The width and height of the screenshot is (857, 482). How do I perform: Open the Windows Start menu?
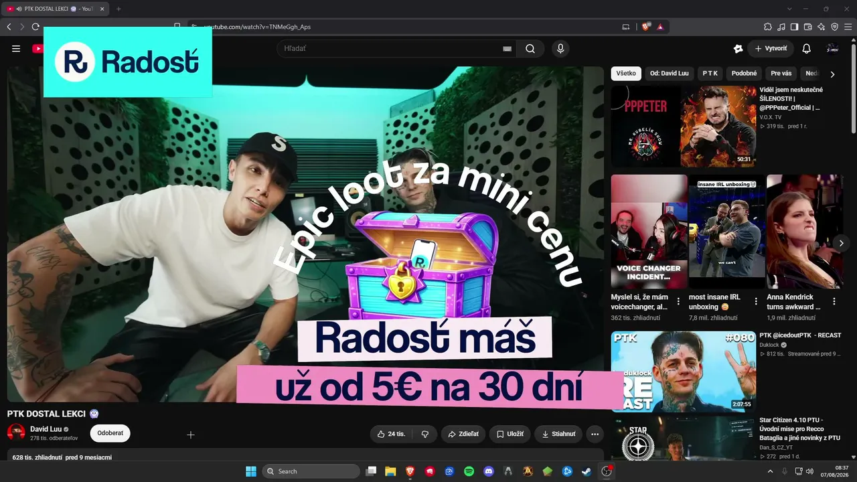point(251,471)
